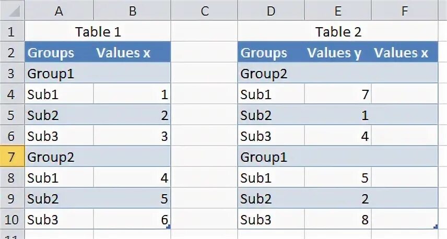The height and width of the screenshot is (239, 447).
Task: Click Table 1 resize handle in corner
Action: tap(168, 227)
